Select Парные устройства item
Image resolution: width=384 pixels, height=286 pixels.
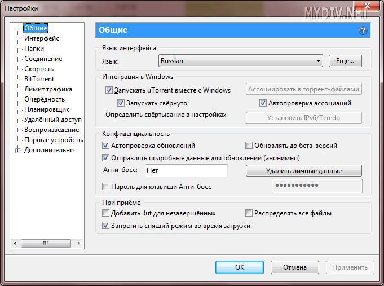pyautogui.click(x=54, y=140)
